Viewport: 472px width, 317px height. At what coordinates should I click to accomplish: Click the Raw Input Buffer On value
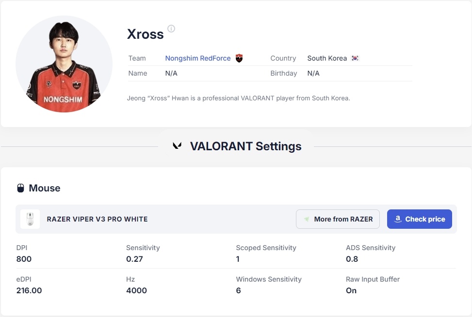[x=351, y=290]
